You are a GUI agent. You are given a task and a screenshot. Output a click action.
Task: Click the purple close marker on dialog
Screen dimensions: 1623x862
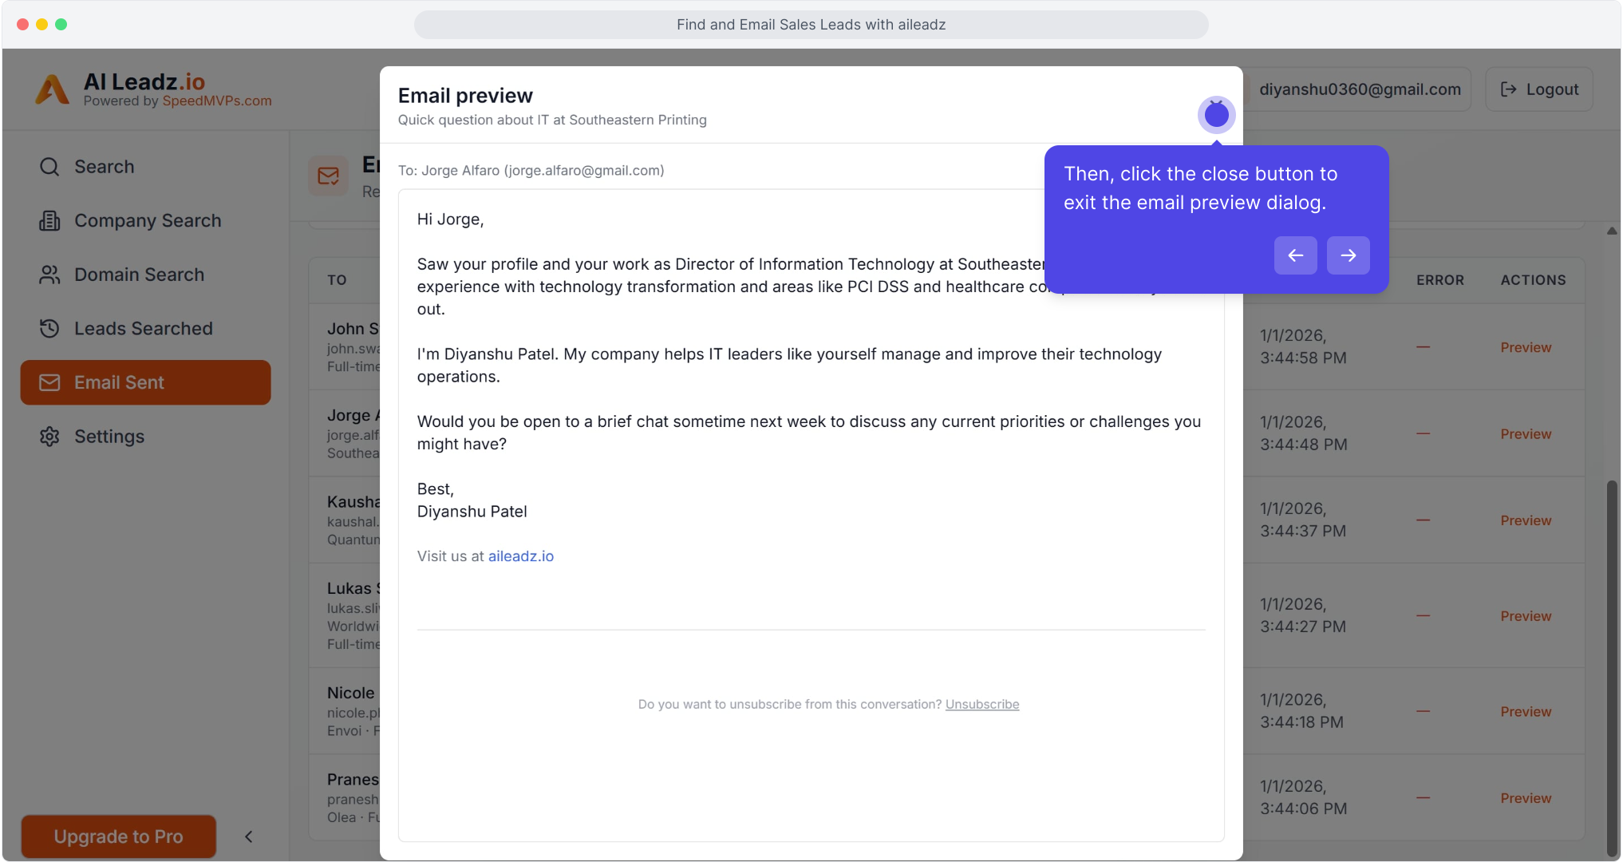[x=1216, y=115]
